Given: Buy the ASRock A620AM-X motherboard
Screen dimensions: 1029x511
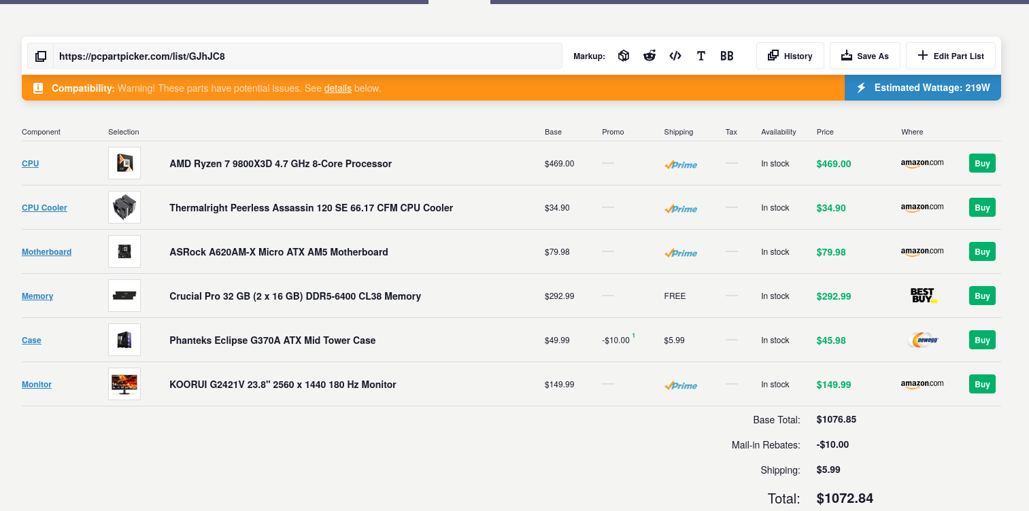Looking at the screenshot, I should 982,251.
